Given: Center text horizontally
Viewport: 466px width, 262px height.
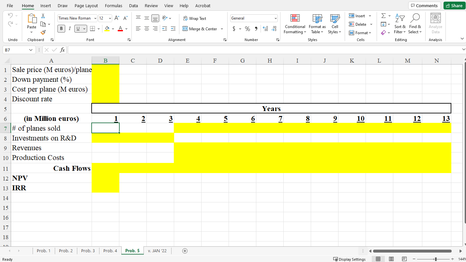Looking at the screenshot, I should pyautogui.click(x=147, y=29).
